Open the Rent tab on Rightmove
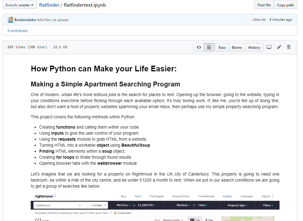Image resolution: width=303 pixels, height=221 pixels. tap(138, 196)
